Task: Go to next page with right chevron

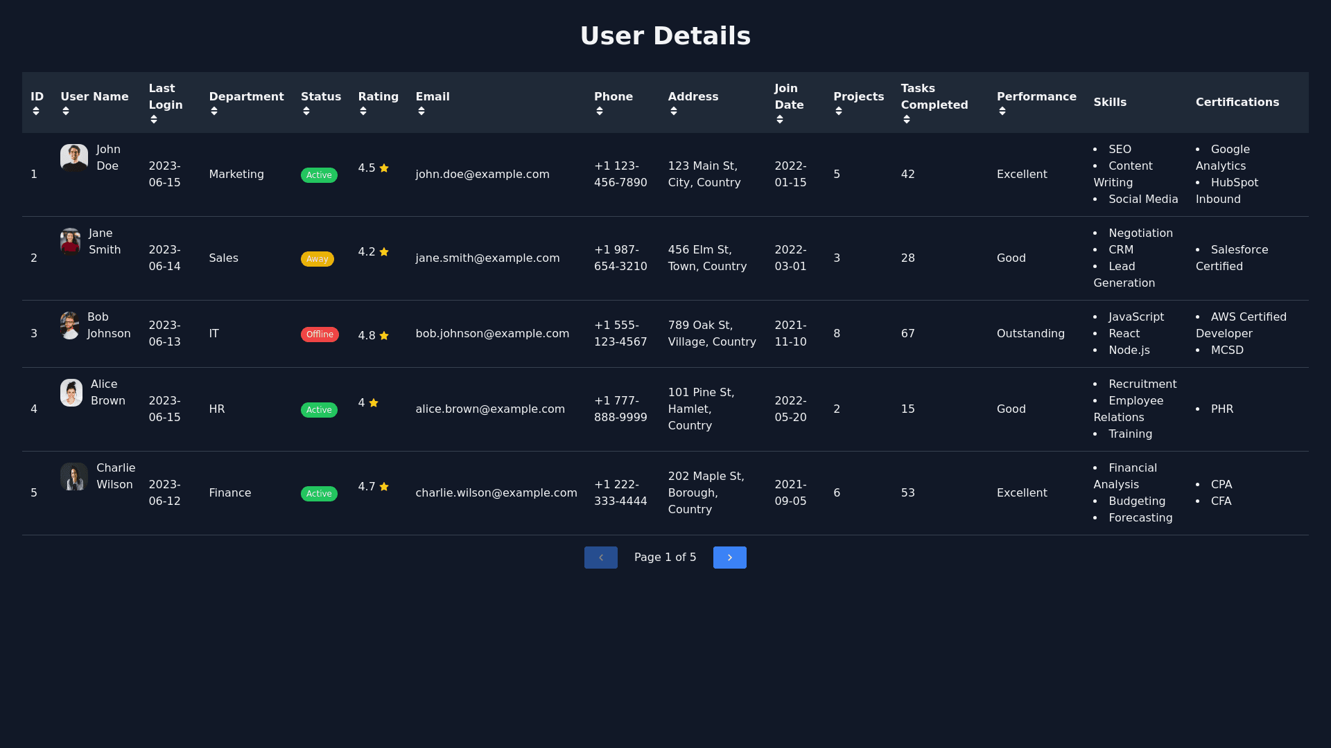Action: [x=729, y=558]
